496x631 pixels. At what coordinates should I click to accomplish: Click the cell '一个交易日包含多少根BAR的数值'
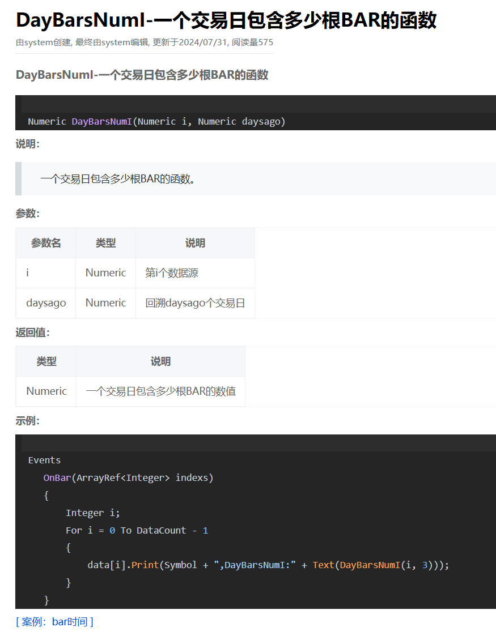coord(160,391)
